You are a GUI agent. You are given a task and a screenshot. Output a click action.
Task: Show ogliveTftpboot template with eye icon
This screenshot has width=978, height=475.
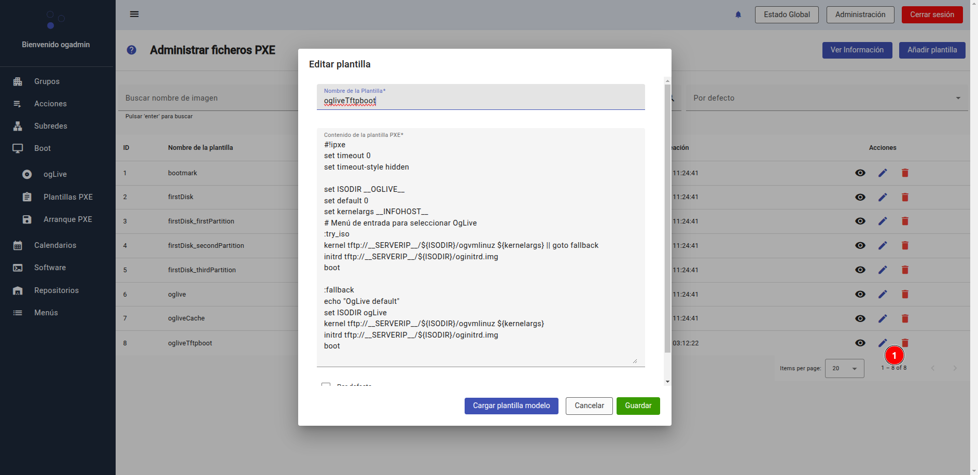pos(860,343)
